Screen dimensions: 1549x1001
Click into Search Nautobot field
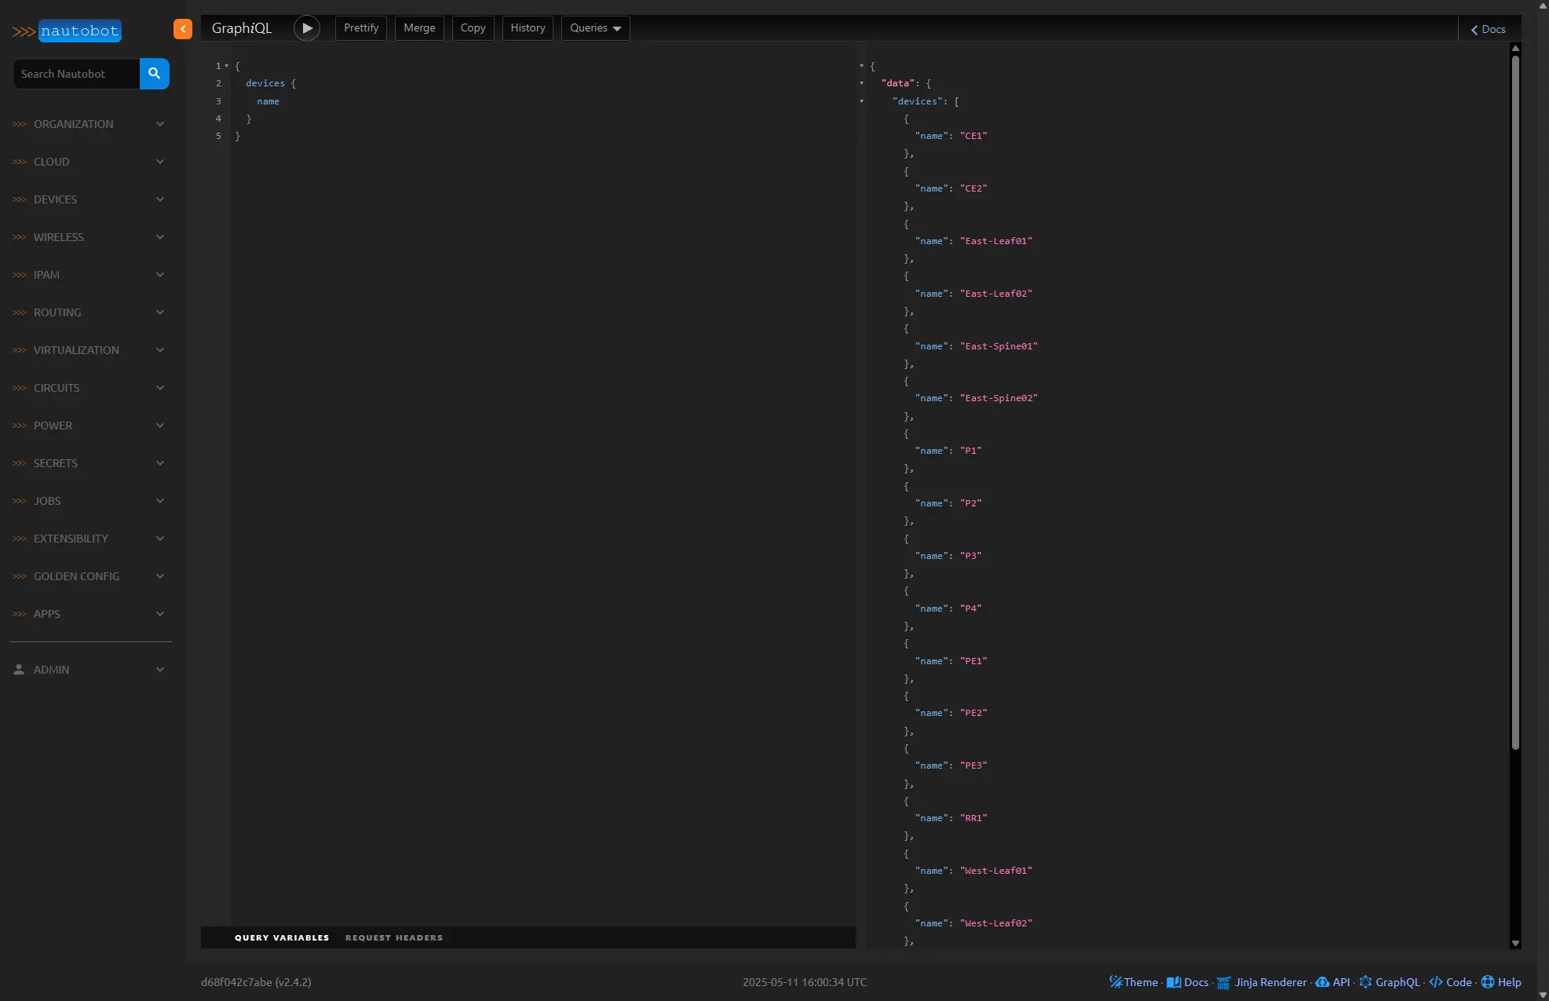click(76, 74)
